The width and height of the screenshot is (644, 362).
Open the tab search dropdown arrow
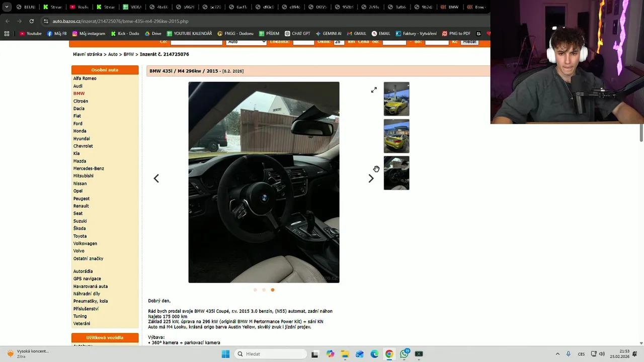point(7,7)
